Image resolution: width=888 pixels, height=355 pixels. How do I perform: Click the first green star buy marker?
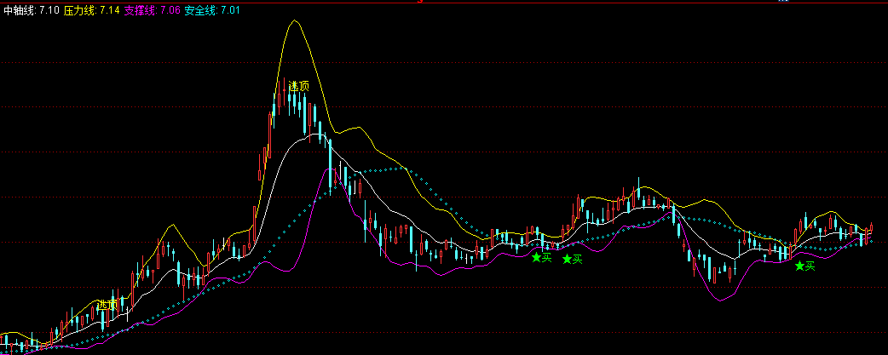pyautogui.click(x=536, y=257)
